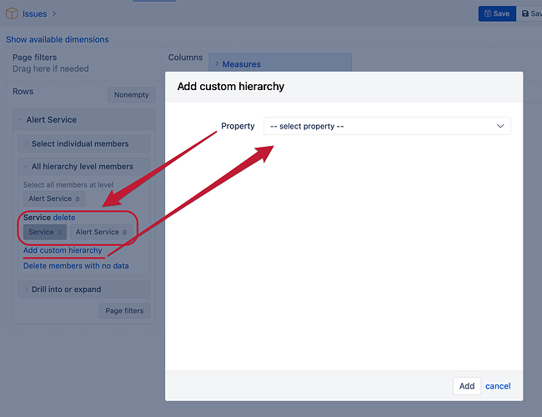Image resolution: width=542 pixels, height=417 pixels.
Task: Click the Rows label
Action: 23,92
